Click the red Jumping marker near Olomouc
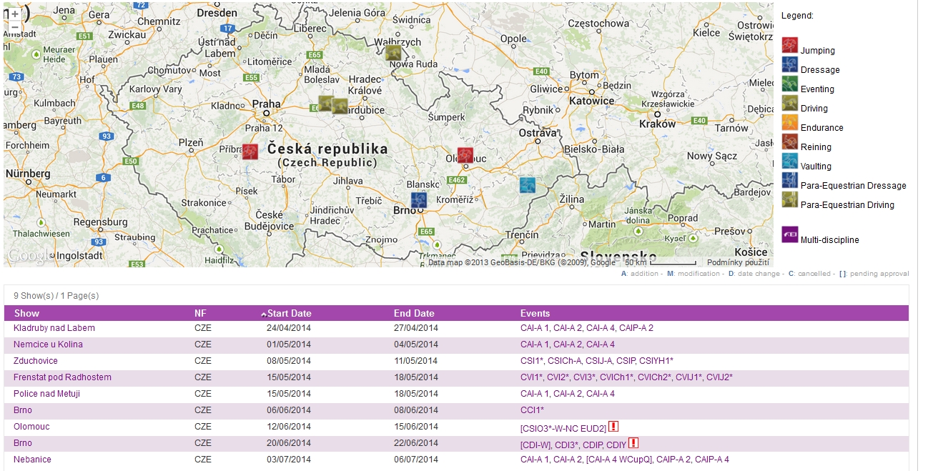This screenshot has width=928, height=471. tap(465, 156)
